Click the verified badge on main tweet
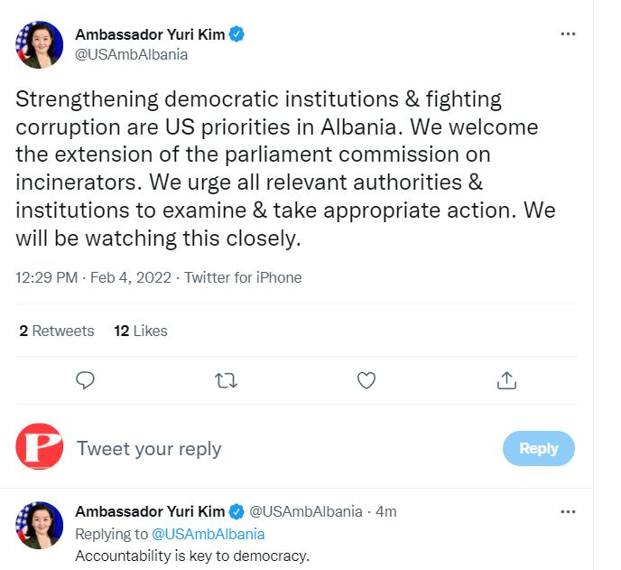 236,34
